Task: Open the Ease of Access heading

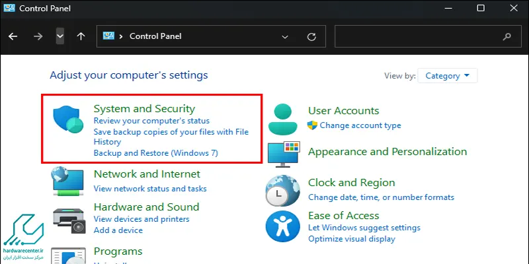Action: pos(343,216)
